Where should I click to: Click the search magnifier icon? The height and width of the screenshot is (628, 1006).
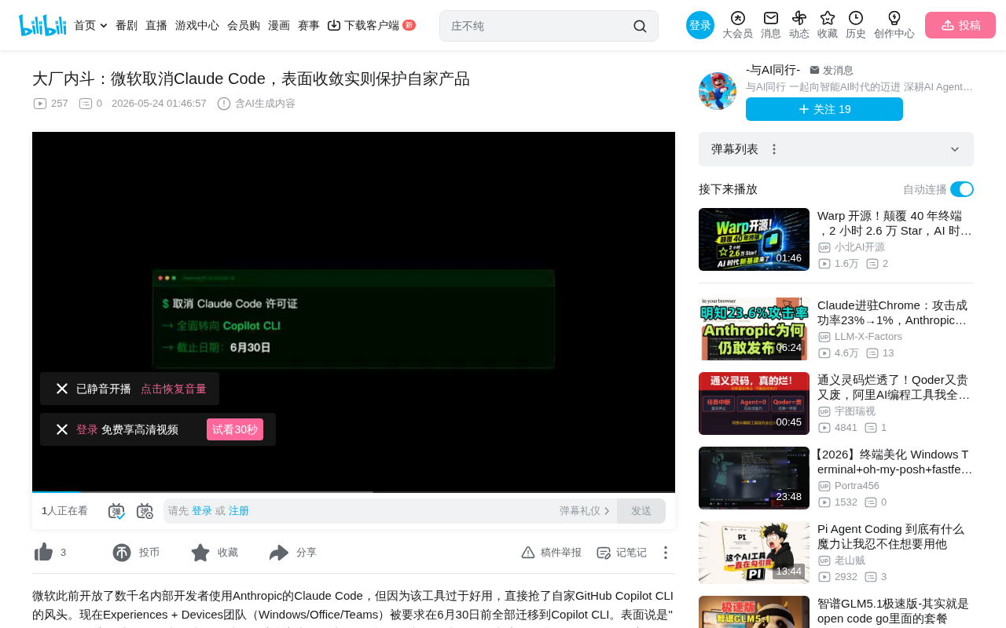click(x=640, y=26)
